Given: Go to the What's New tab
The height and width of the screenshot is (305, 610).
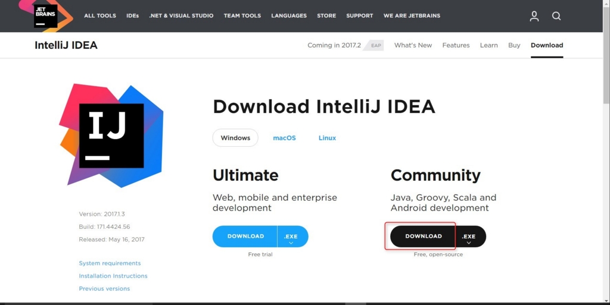Looking at the screenshot, I should coord(413,45).
